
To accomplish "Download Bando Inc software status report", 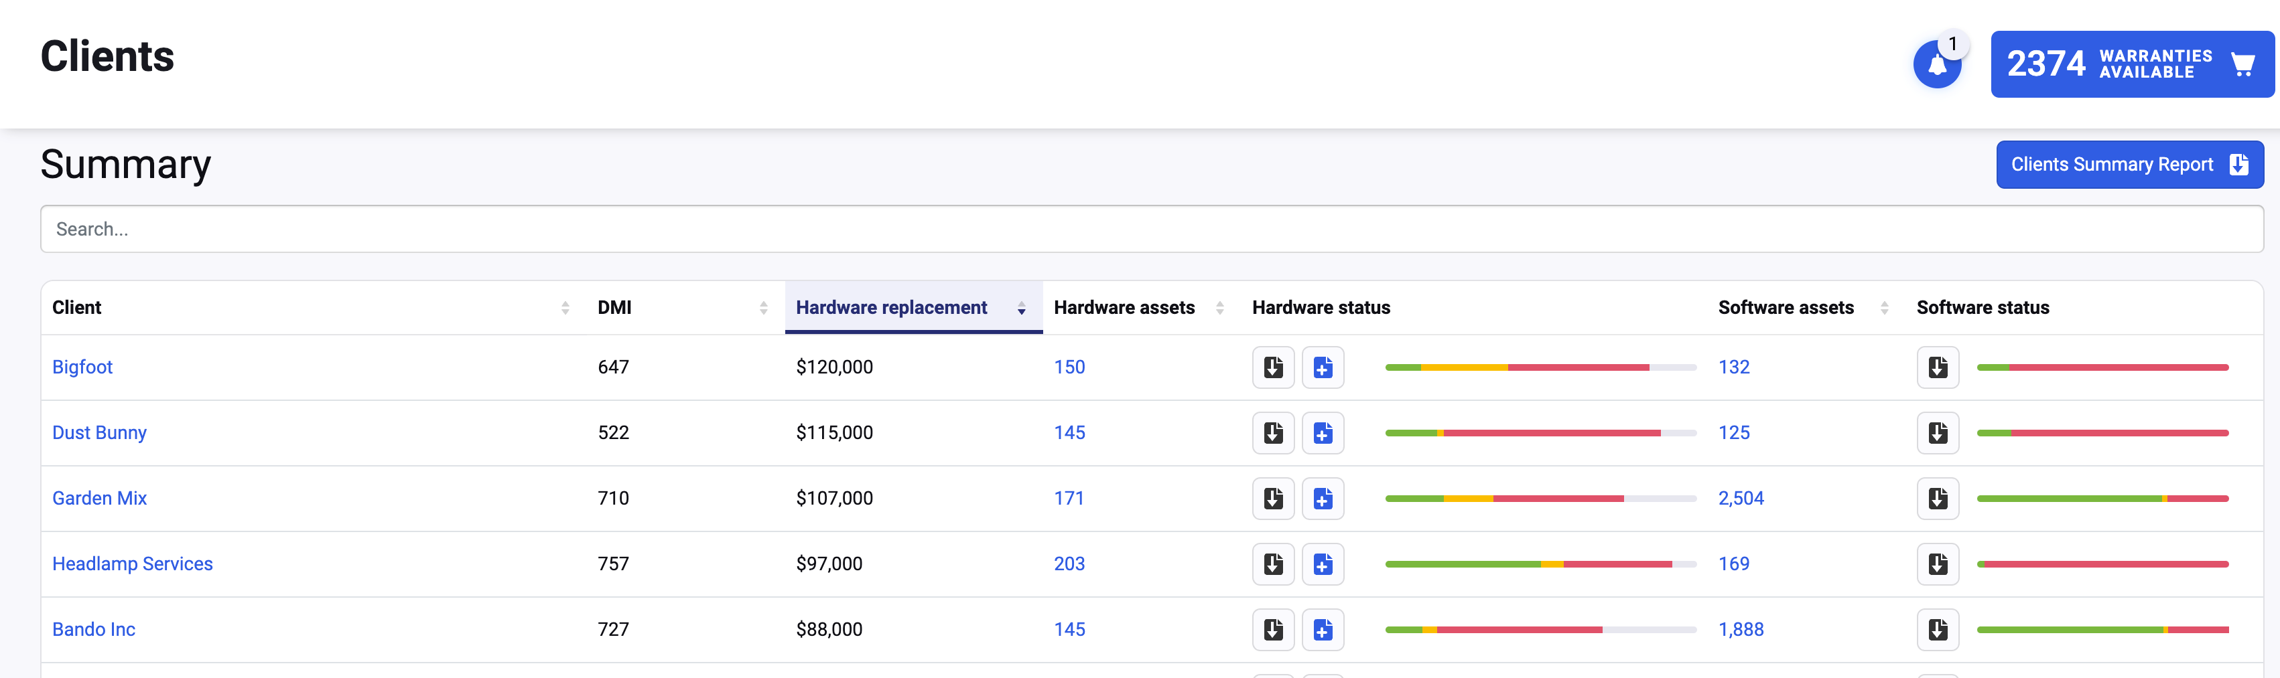I will [1938, 629].
